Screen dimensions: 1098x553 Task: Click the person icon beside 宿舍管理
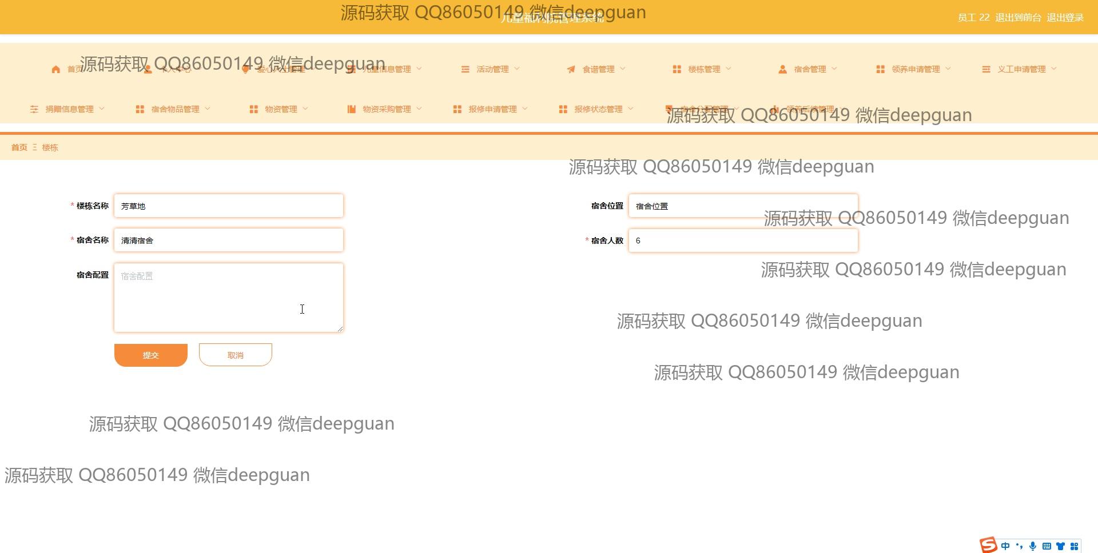point(782,69)
